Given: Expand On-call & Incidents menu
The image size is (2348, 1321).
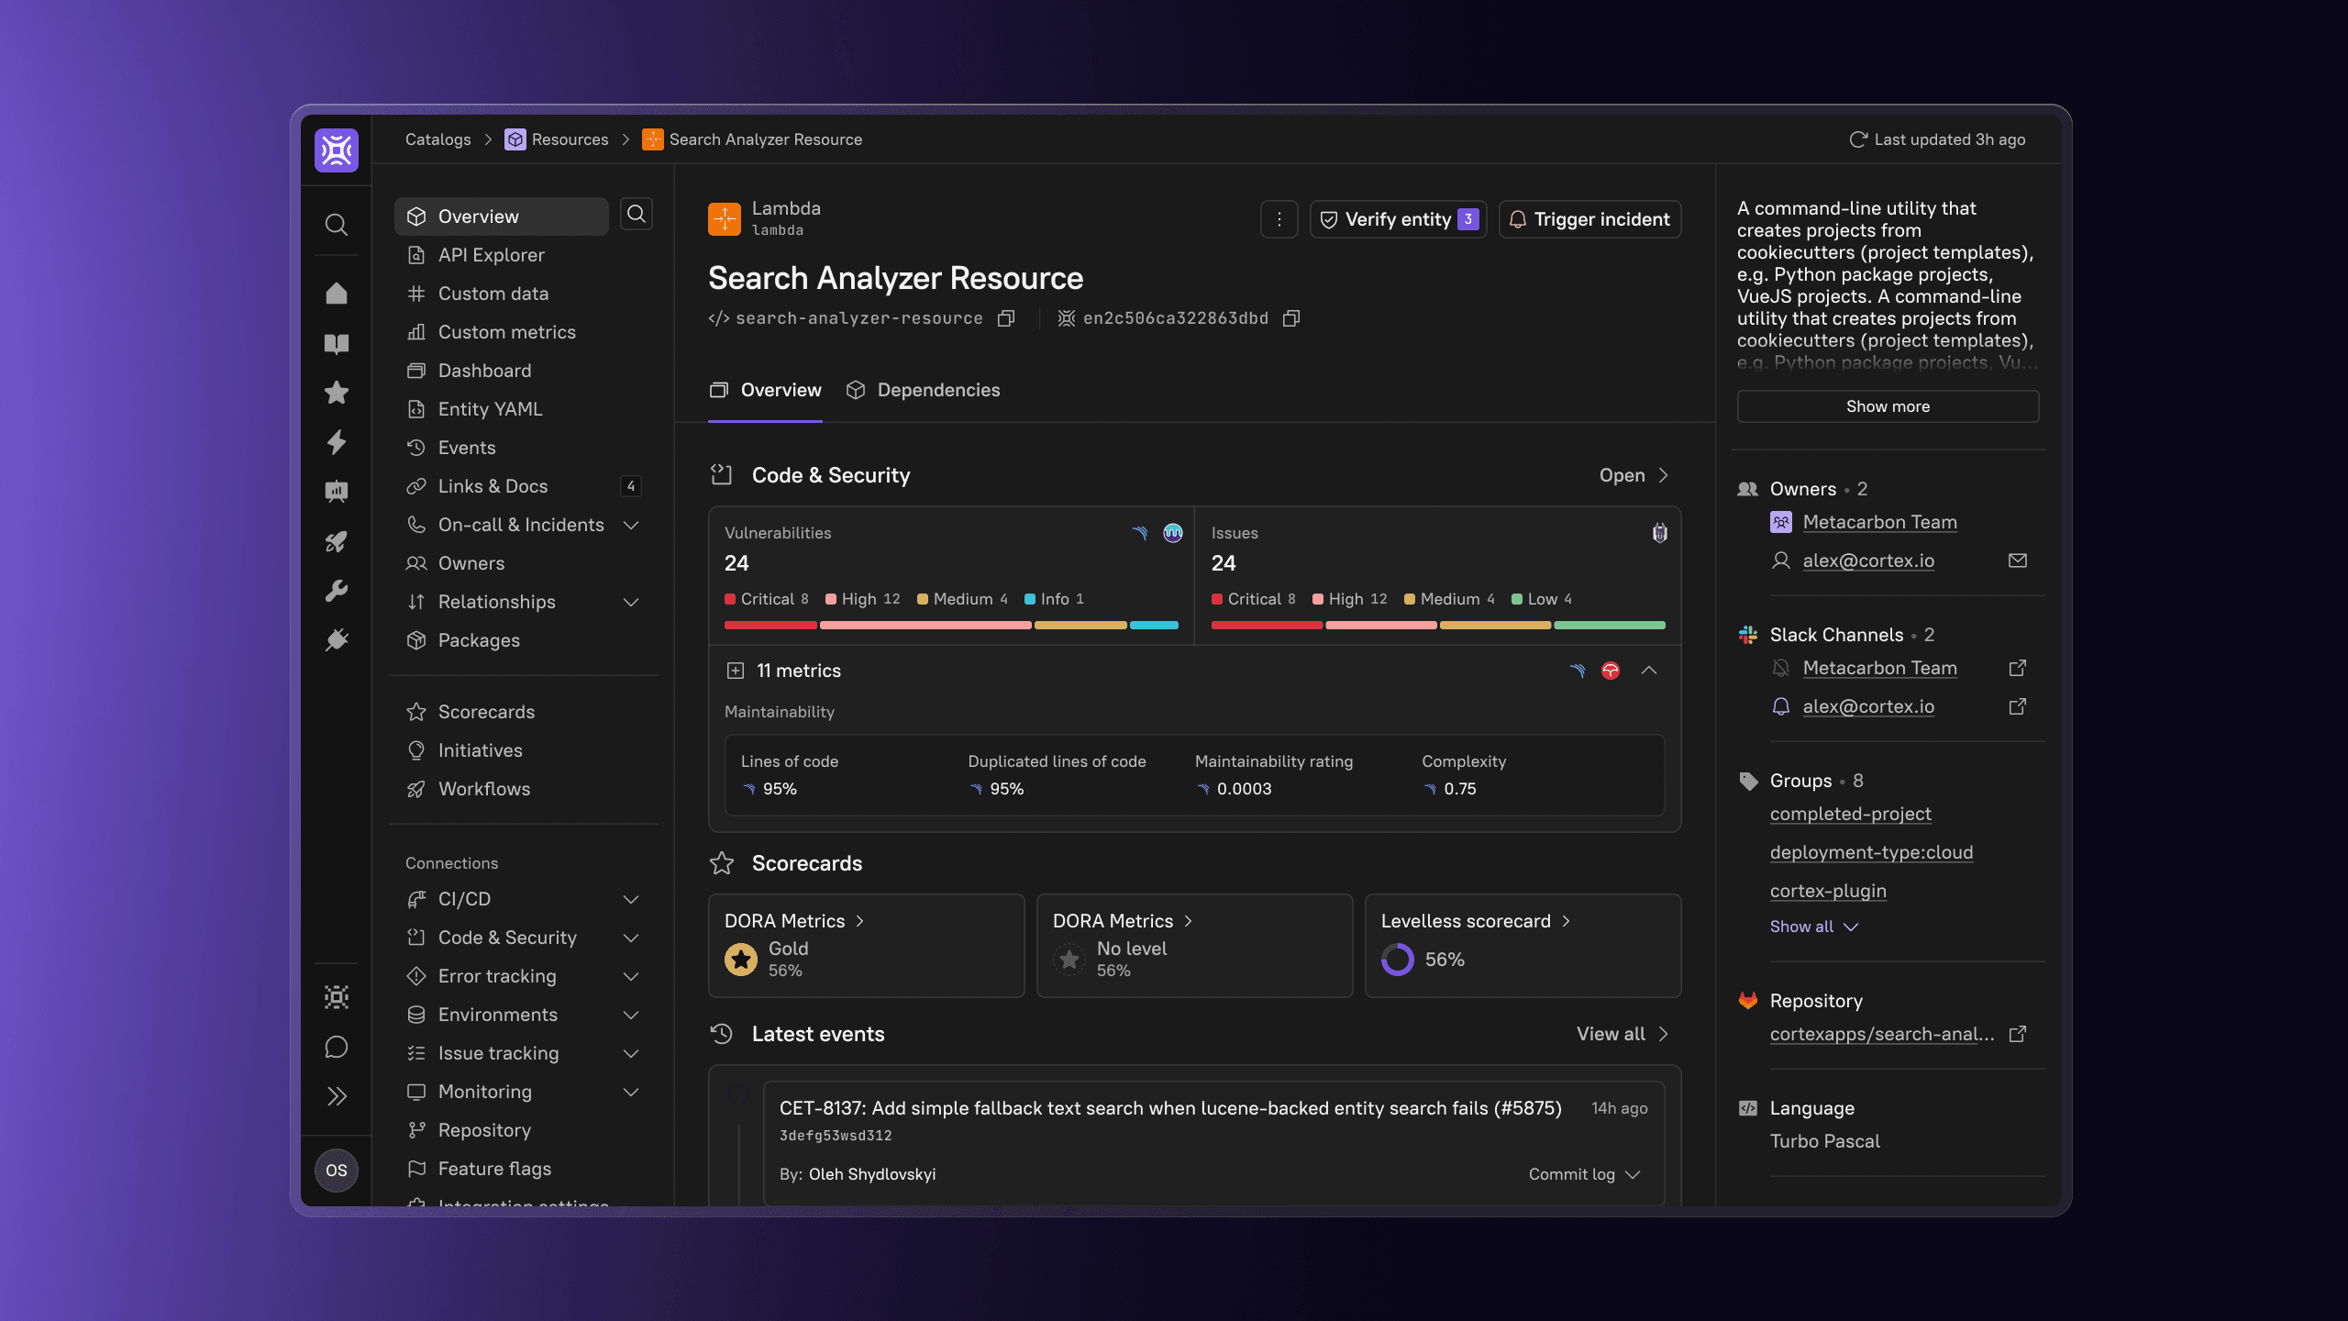Looking at the screenshot, I should 631,525.
